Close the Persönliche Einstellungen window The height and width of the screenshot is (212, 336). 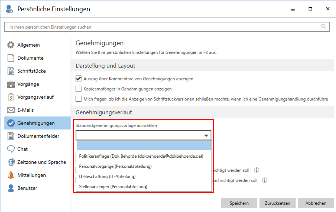[328, 9]
